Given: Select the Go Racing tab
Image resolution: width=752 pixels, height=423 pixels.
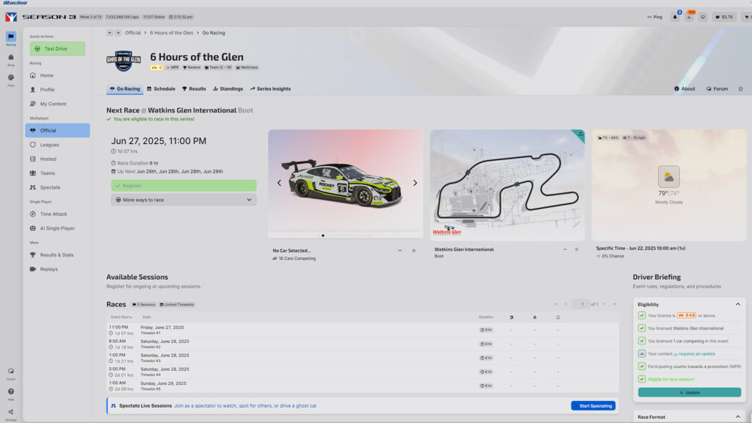Looking at the screenshot, I should 125,89.
